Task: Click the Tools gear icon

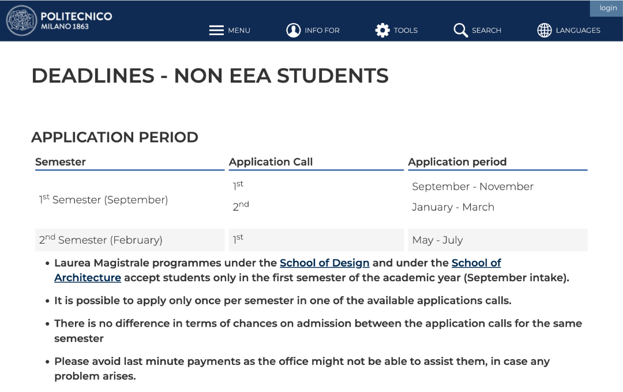Action: [382, 30]
